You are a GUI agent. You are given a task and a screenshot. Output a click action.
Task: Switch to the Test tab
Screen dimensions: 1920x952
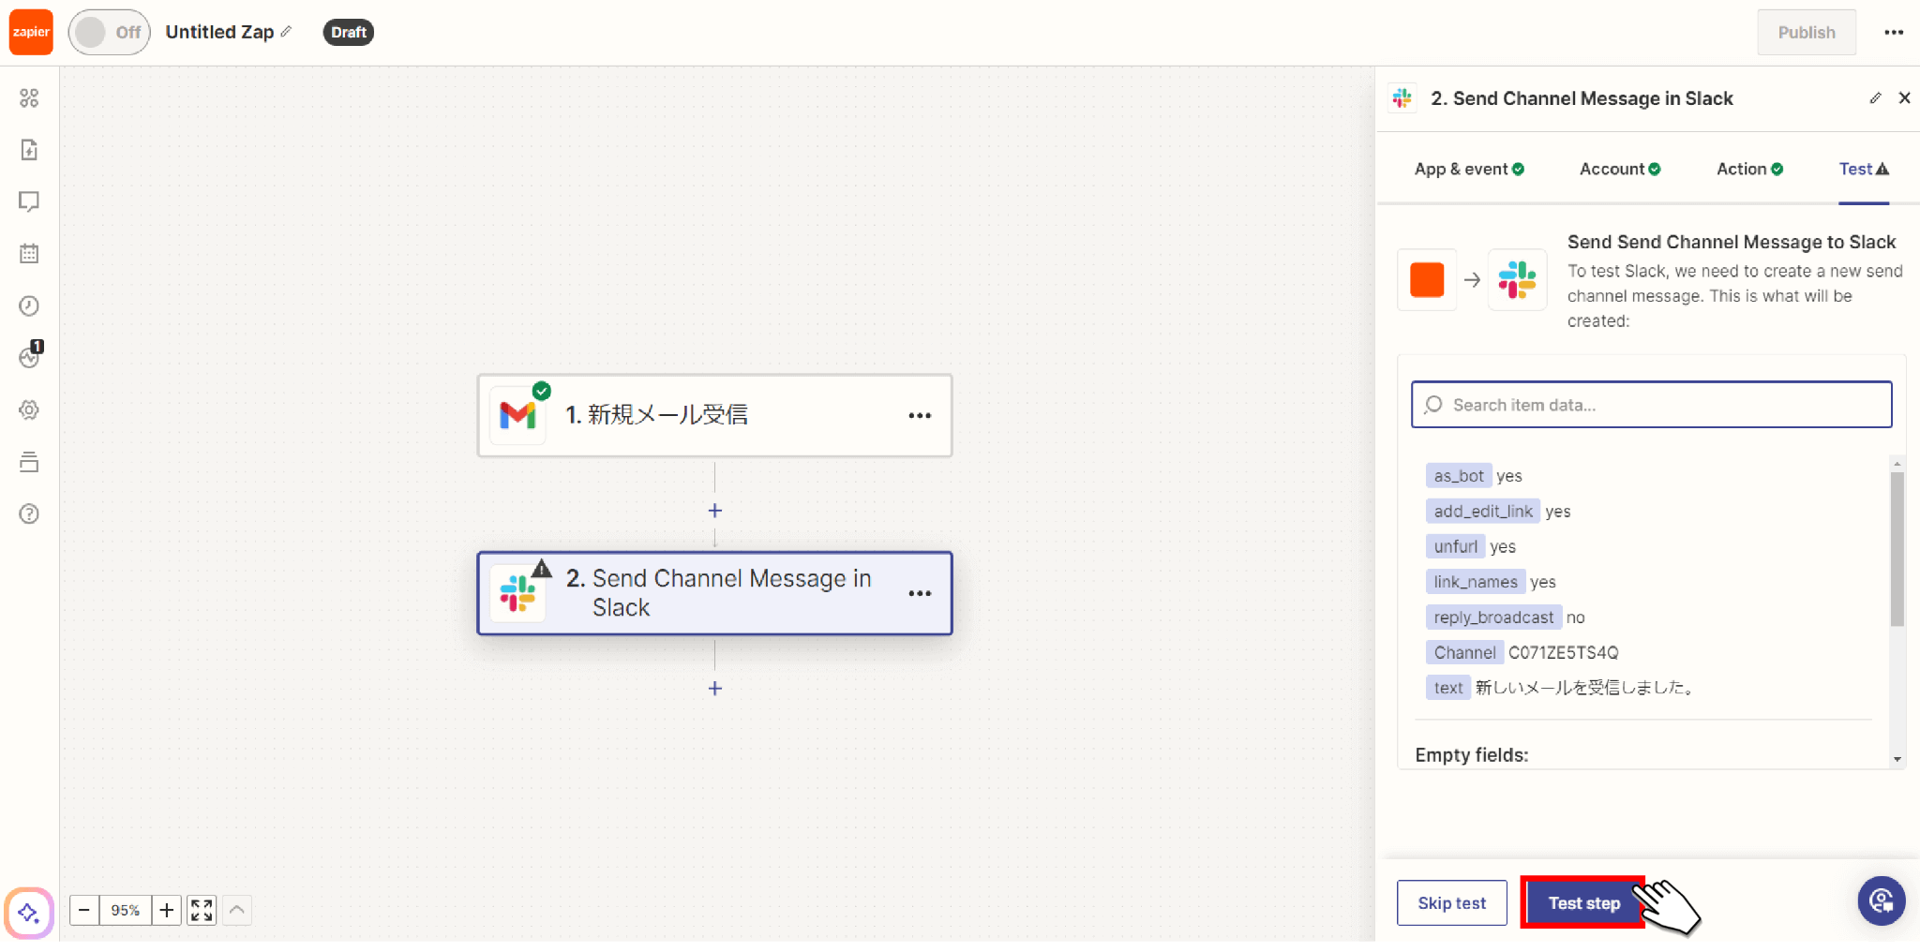tap(1864, 169)
